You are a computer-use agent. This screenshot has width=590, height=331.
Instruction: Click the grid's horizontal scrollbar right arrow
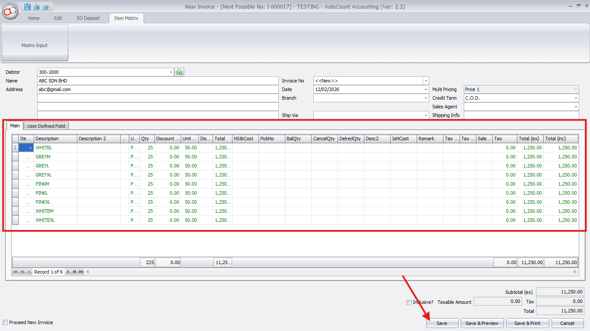pos(575,272)
